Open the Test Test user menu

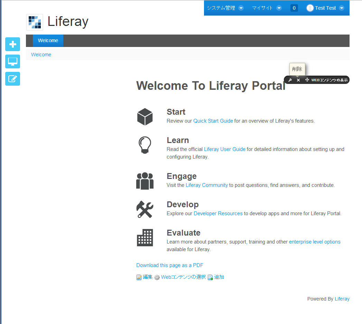(325, 8)
